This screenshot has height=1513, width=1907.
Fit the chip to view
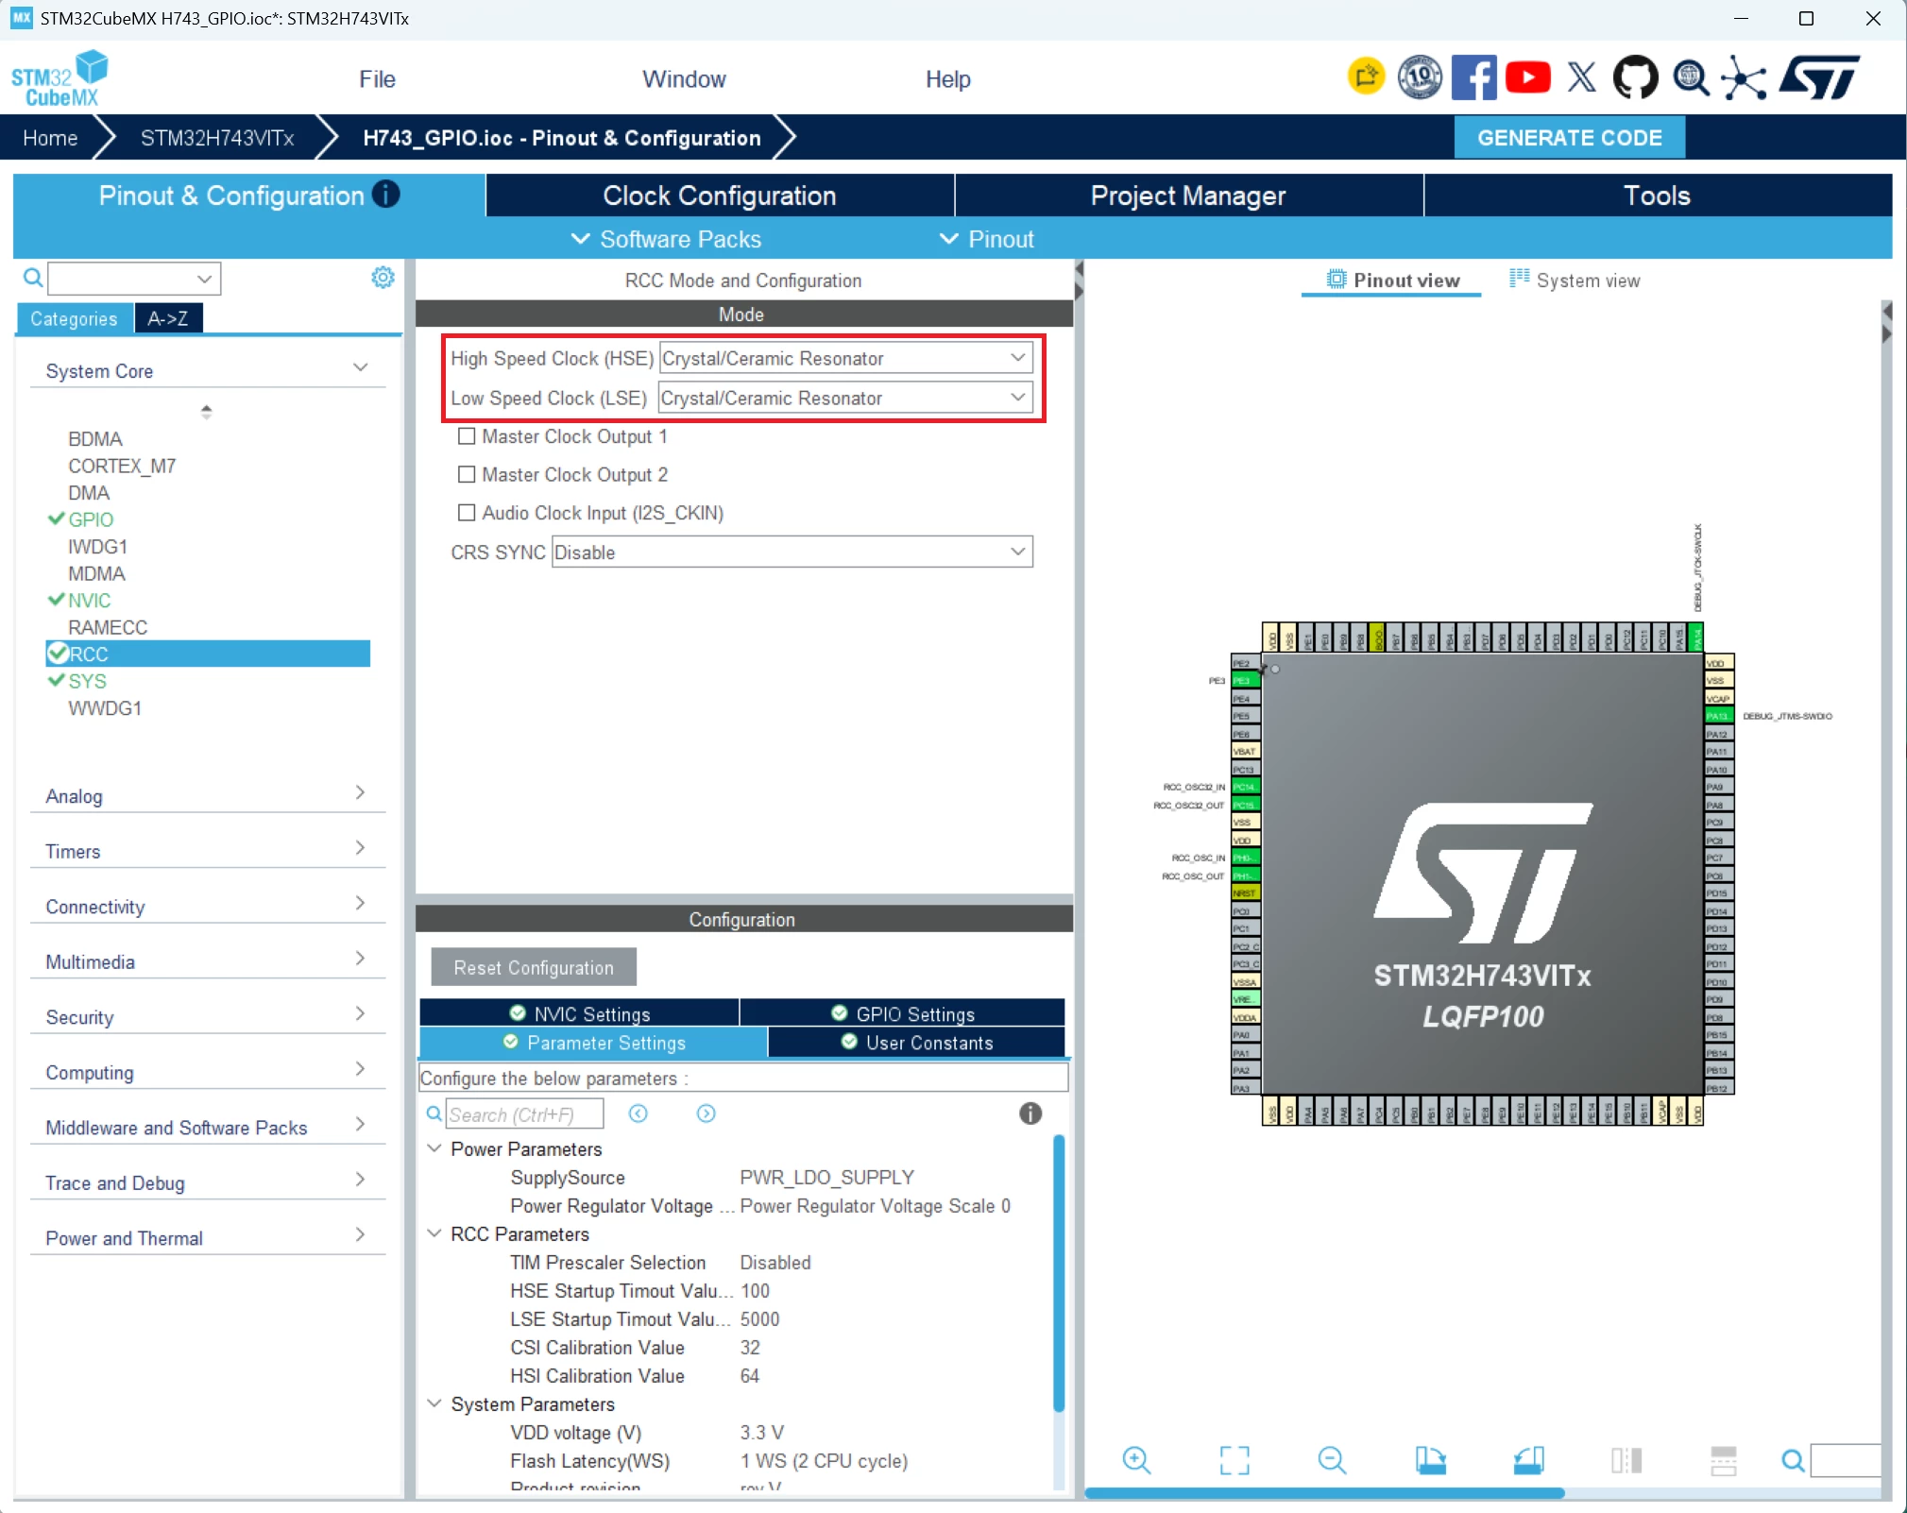tap(1234, 1460)
